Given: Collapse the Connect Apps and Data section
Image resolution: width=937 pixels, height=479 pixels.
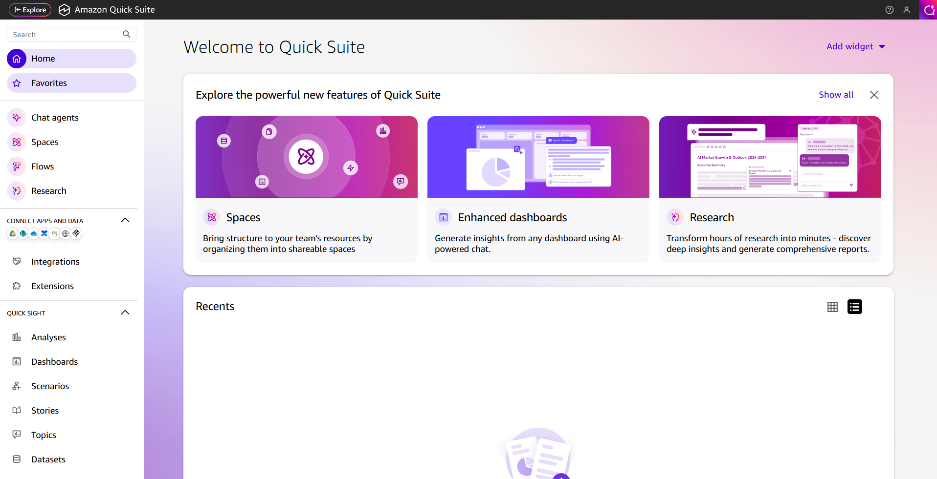Looking at the screenshot, I should [125, 220].
